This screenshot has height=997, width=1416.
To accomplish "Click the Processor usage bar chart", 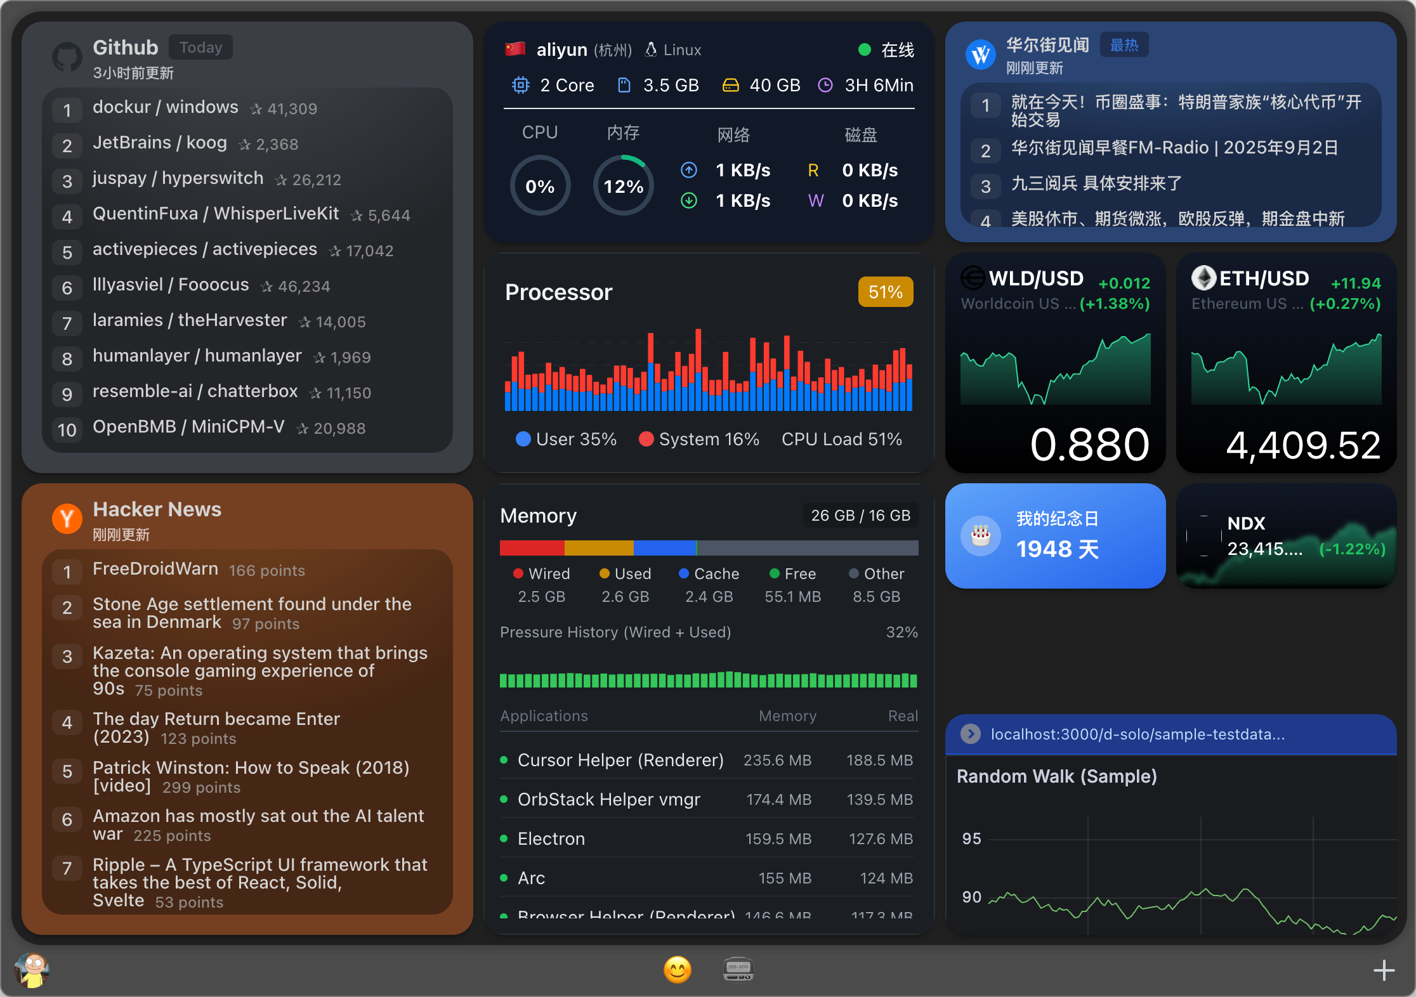I will [709, 370].
